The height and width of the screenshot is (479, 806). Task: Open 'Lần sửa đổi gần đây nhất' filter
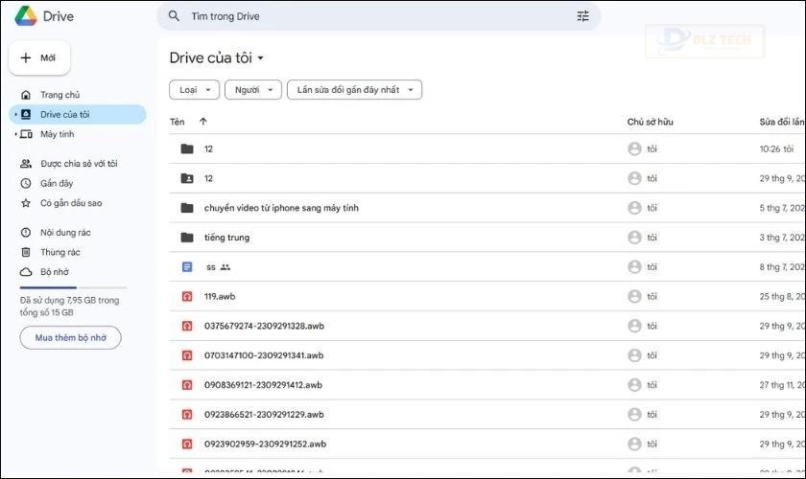[x=355, y=90]
